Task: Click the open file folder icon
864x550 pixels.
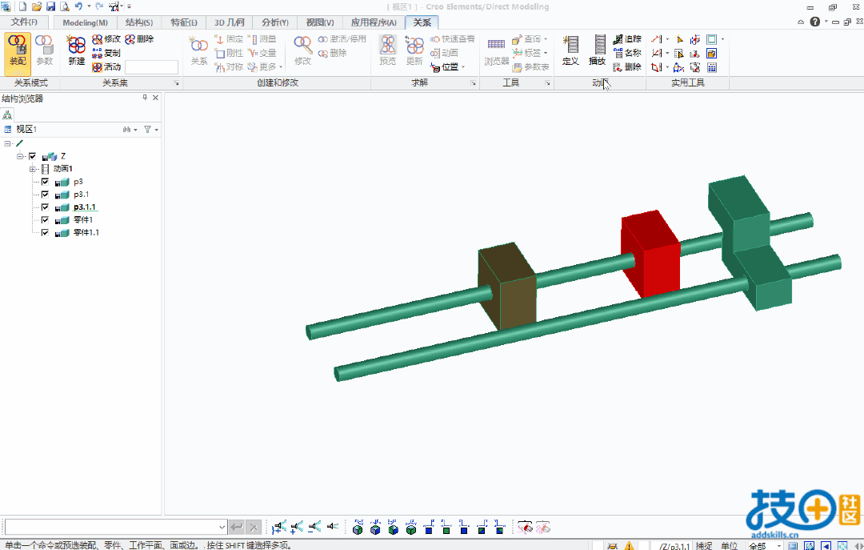Action: pos(36,6)
